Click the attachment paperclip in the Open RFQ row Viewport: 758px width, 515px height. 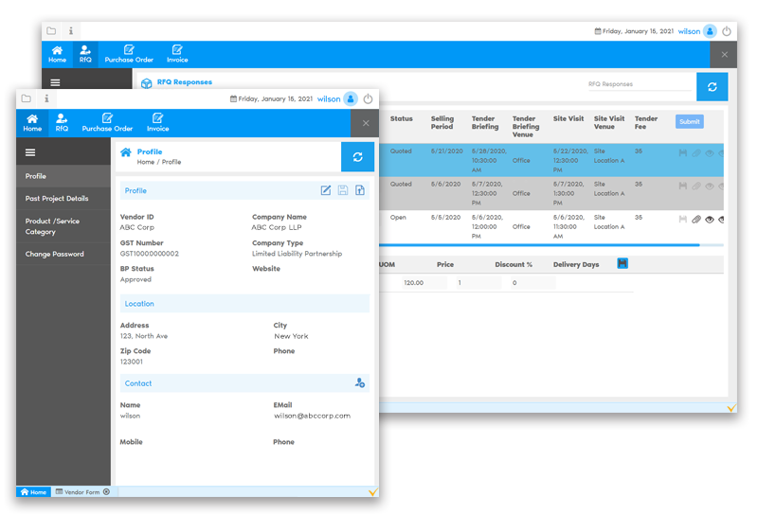pos(695,219)
